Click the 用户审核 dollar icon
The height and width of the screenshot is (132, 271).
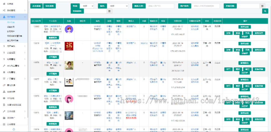click(x=4, y=46)
